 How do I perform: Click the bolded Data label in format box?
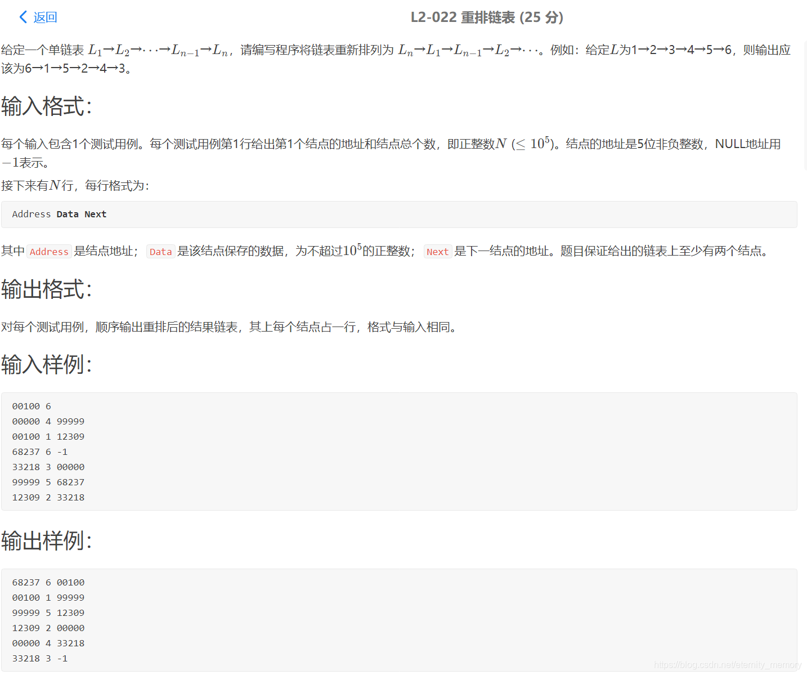[x=67, y=214]
